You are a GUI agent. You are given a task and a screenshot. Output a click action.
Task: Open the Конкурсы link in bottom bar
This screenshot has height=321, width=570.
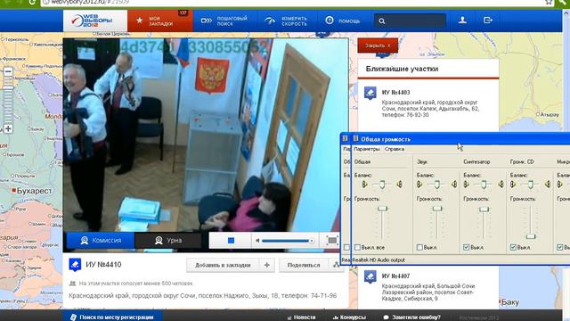[349, 317]
